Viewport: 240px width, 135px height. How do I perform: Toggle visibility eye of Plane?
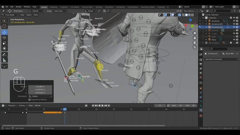tap(234, 40)
